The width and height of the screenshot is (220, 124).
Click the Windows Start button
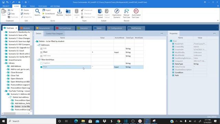[3, 121]
